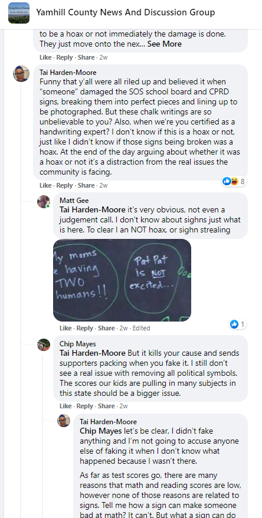The image size is (262, 518).
Task: Open Matt Gee's profile avatar
Action: [44, 202]
